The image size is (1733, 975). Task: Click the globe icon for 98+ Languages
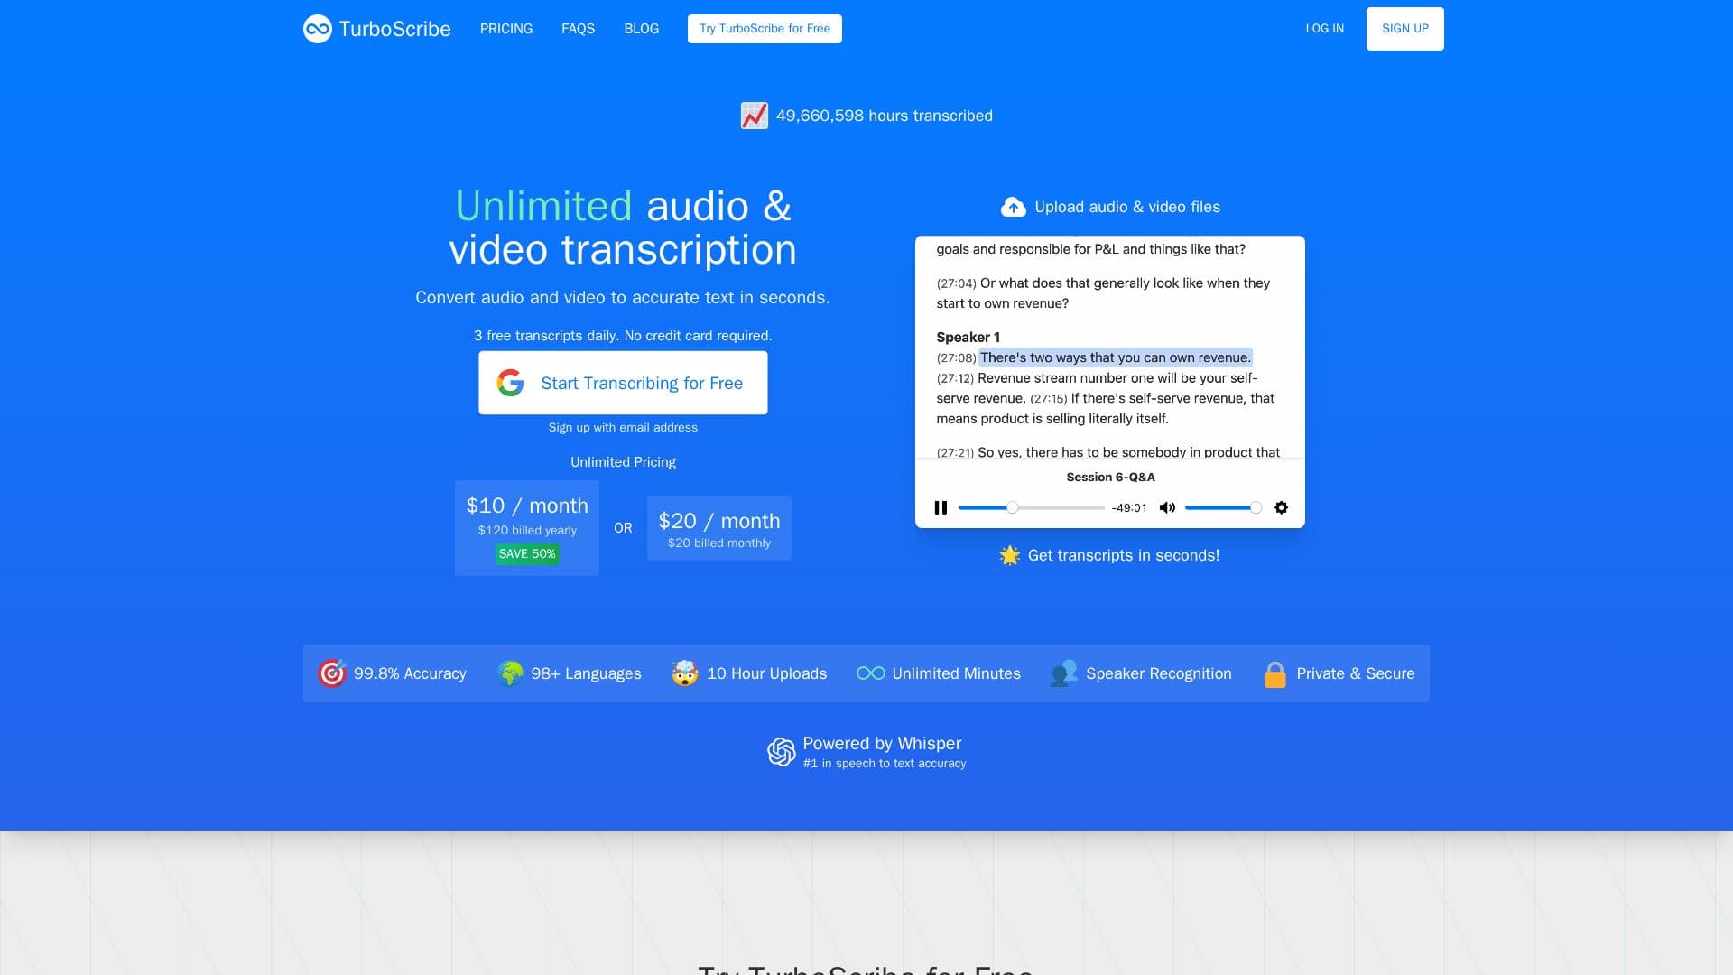pos(510,673)
